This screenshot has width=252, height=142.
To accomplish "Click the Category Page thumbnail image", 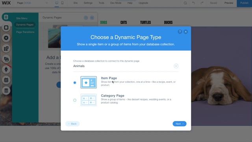I will tap(89, 100).
